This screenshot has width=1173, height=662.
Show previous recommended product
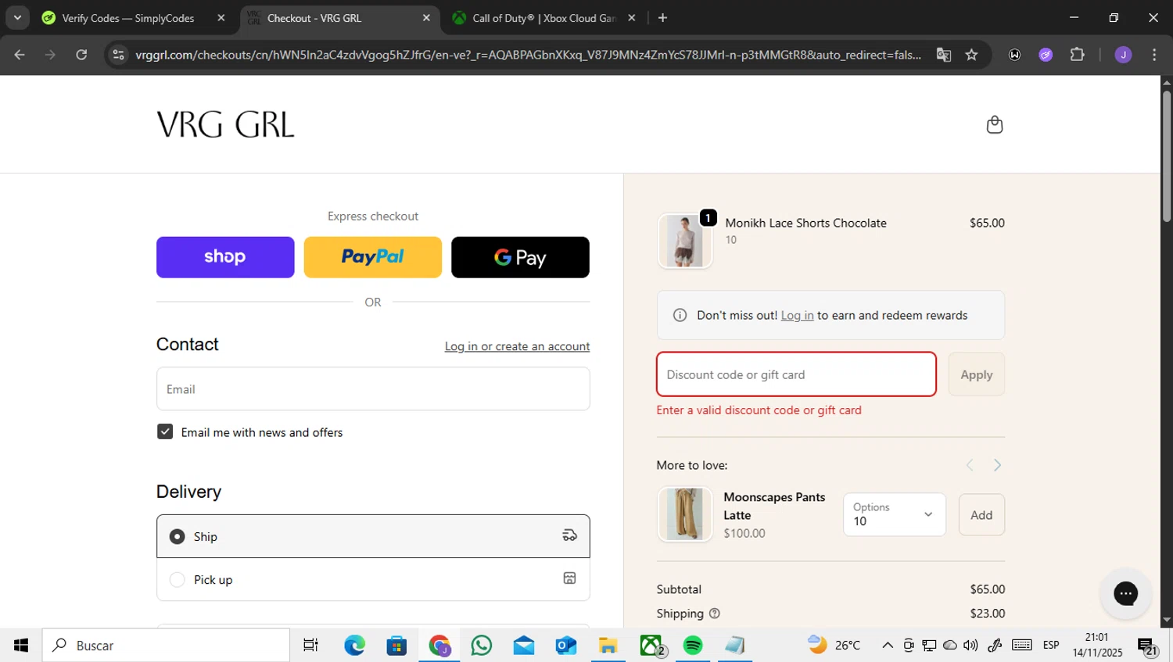coord(970,465)
